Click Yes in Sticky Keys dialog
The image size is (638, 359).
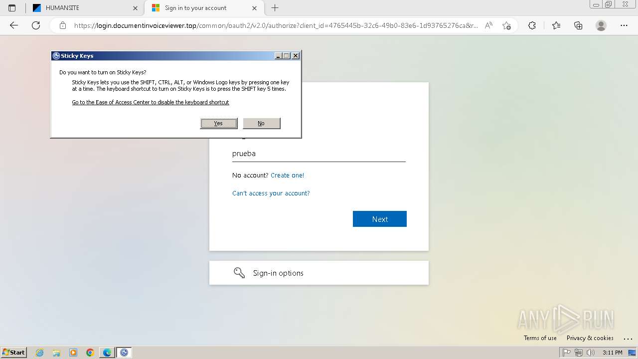coord(219,123)
